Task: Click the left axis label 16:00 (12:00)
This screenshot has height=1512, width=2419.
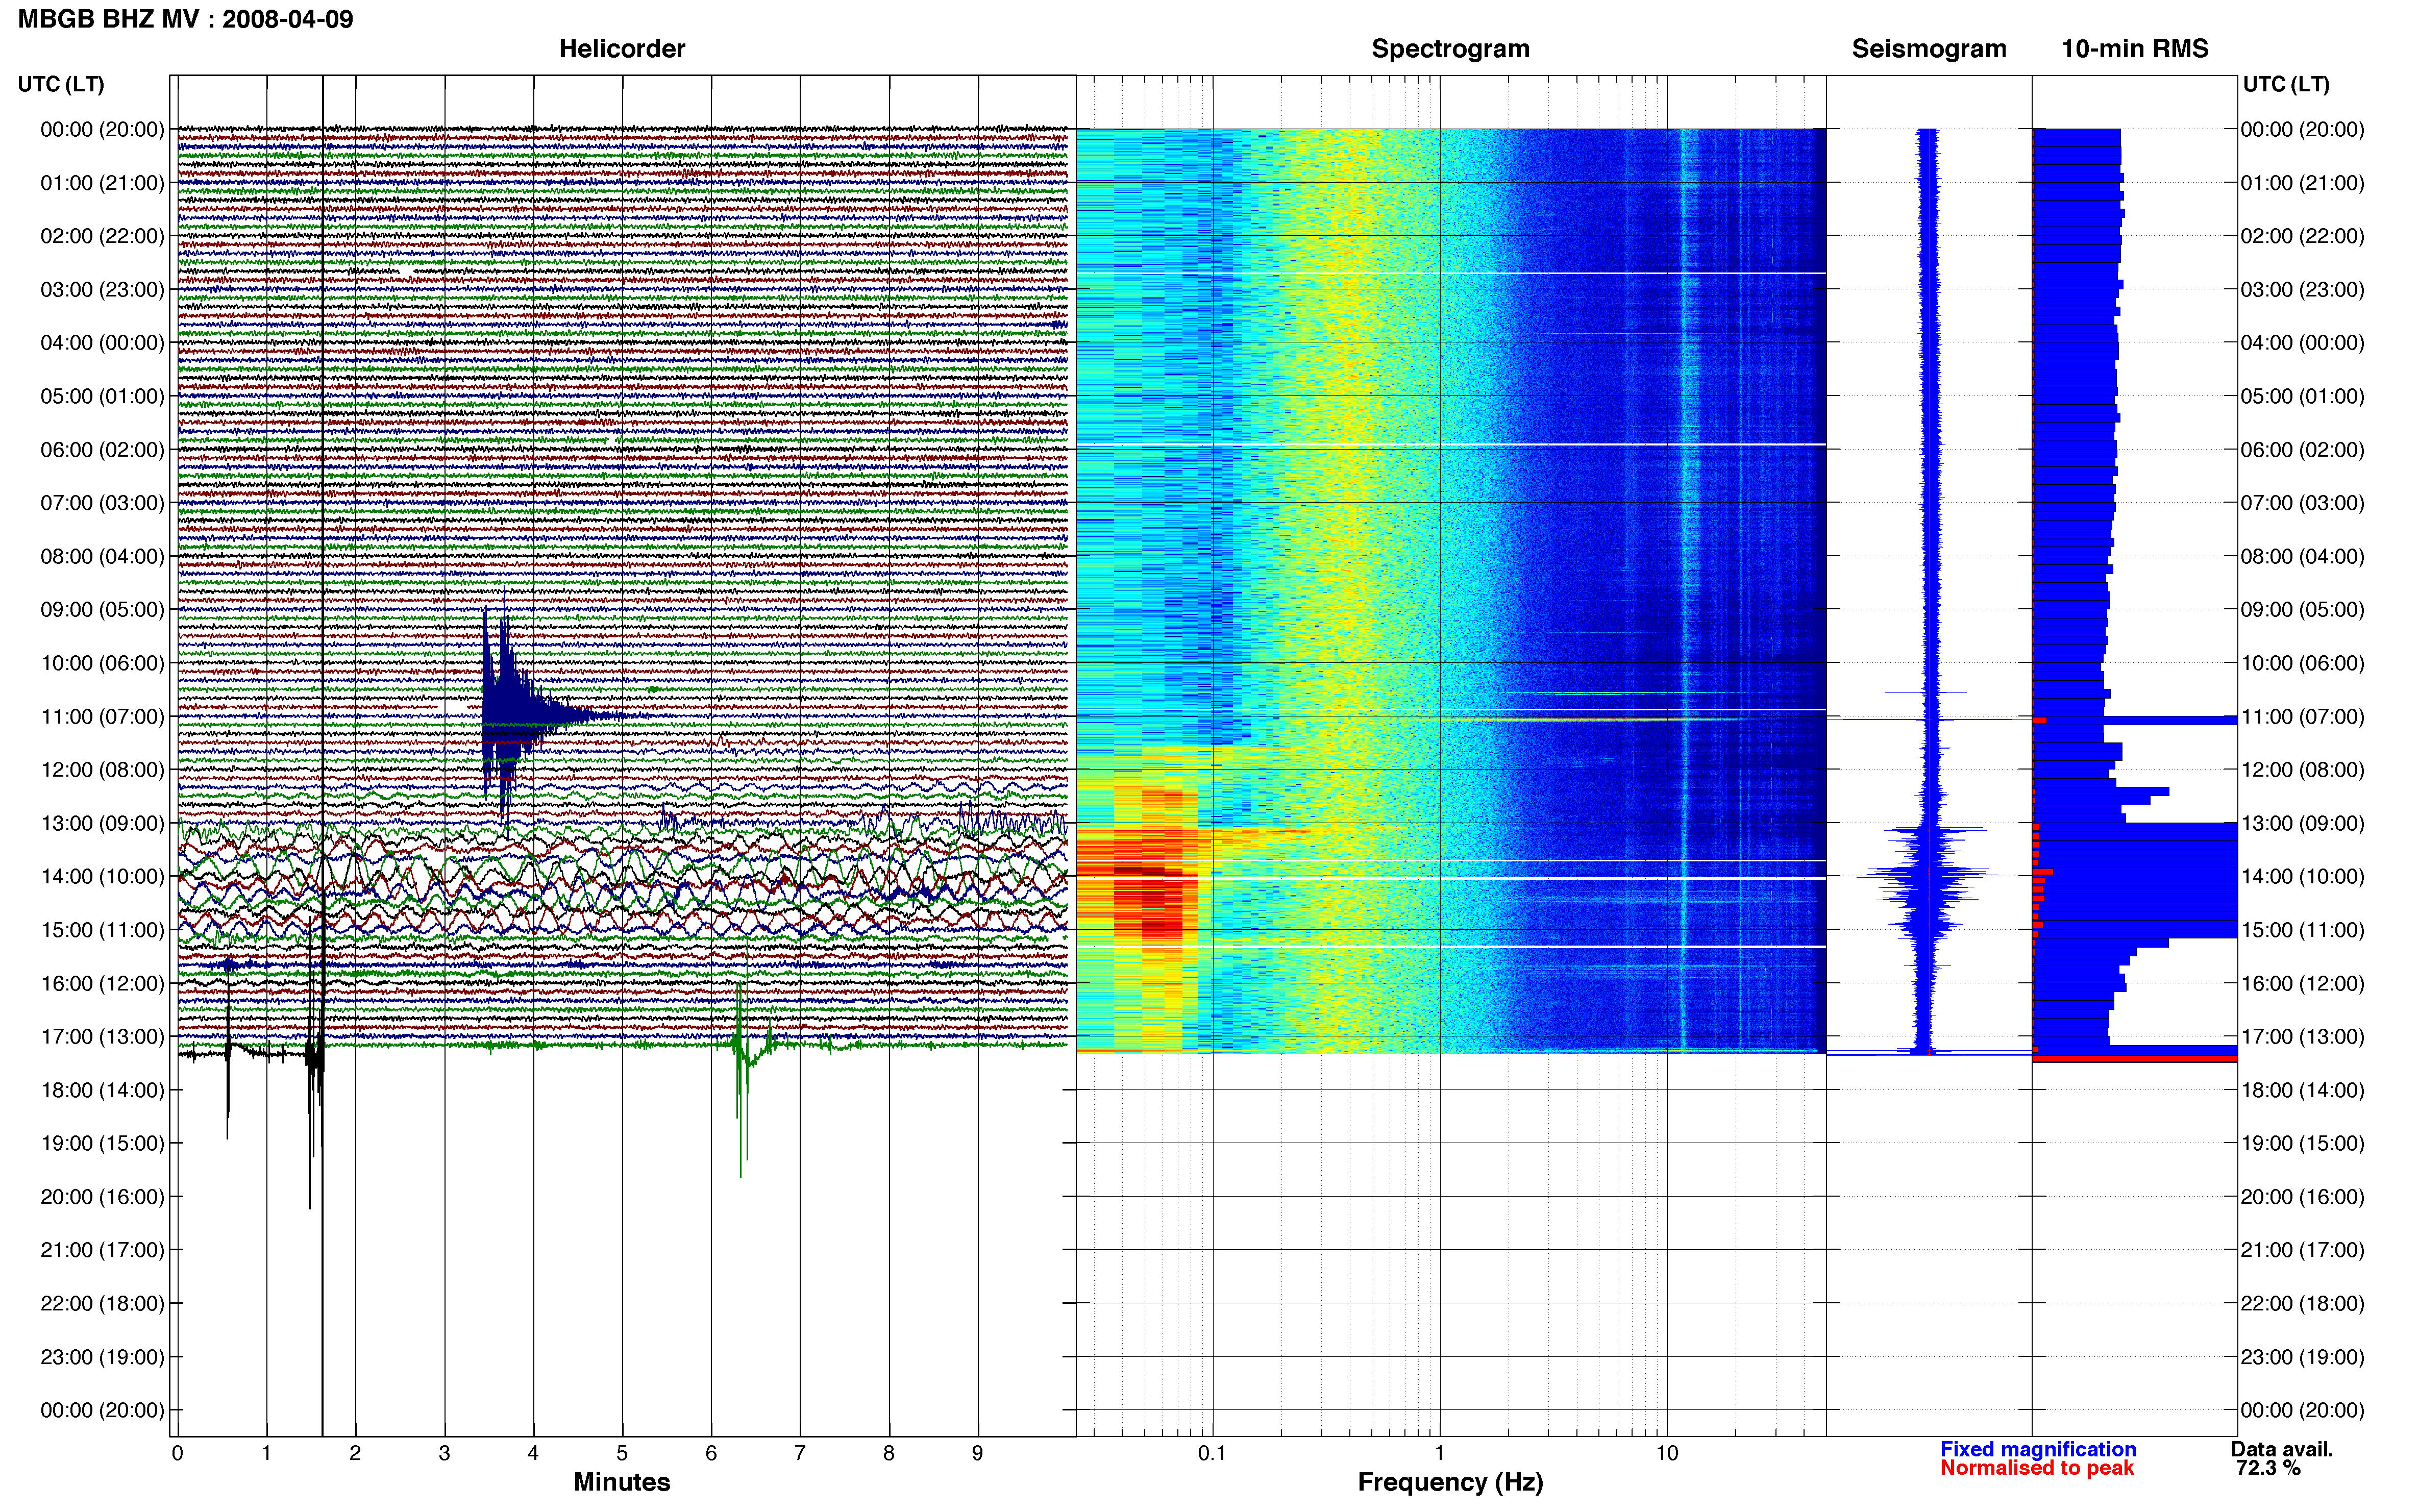Action: point(102,983)
